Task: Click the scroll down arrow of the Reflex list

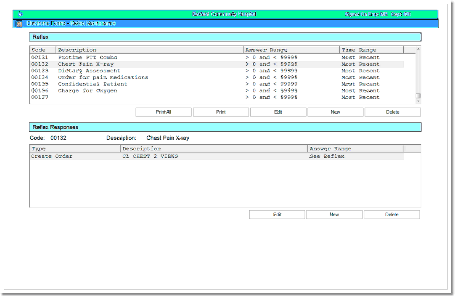Action: pos(418,101)
